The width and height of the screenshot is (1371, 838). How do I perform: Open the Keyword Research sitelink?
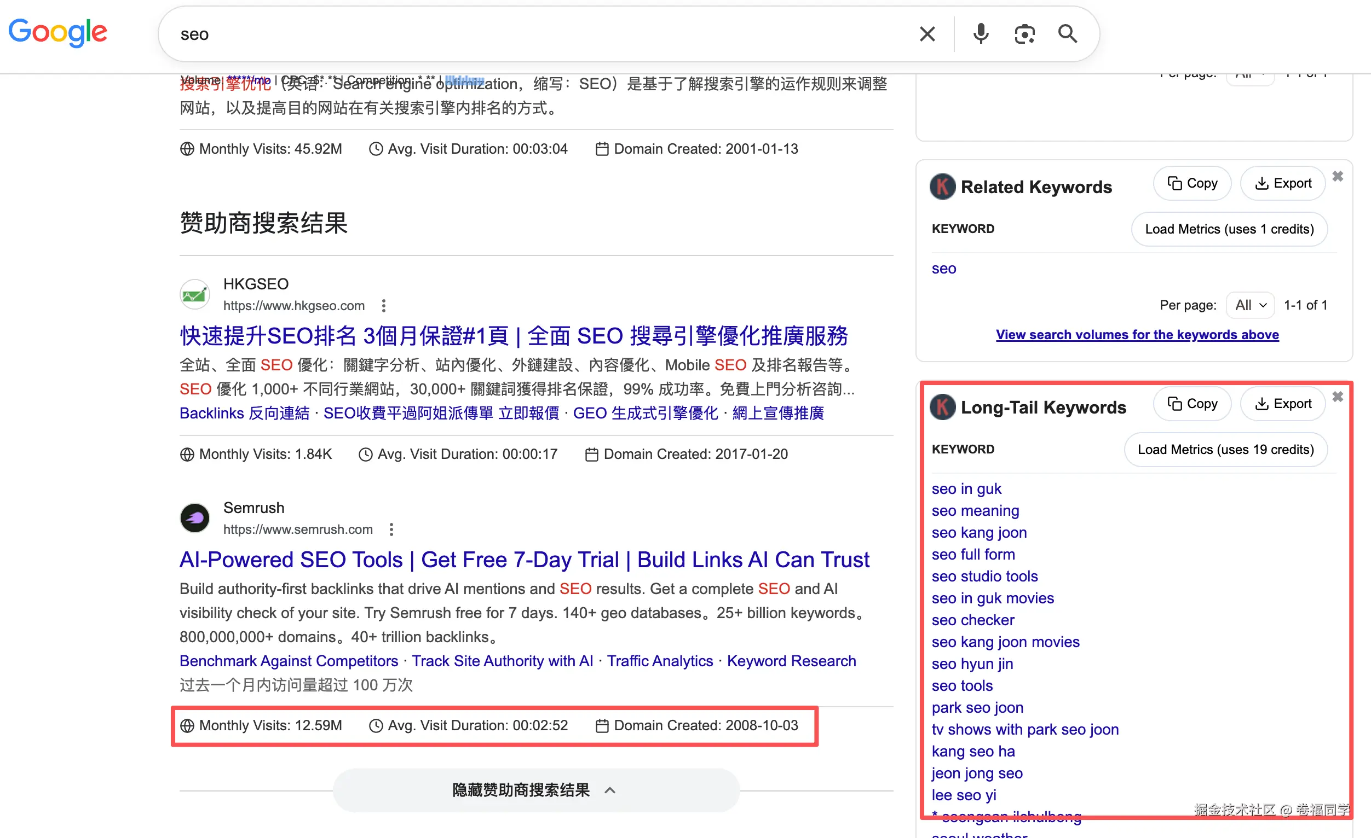791,661
